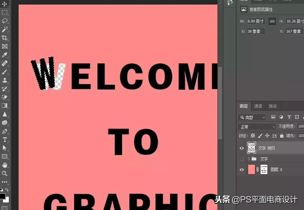This screenshot has width=304, height=210.
Task: Open the 图层 tab
Action: (x=244, y=106)
